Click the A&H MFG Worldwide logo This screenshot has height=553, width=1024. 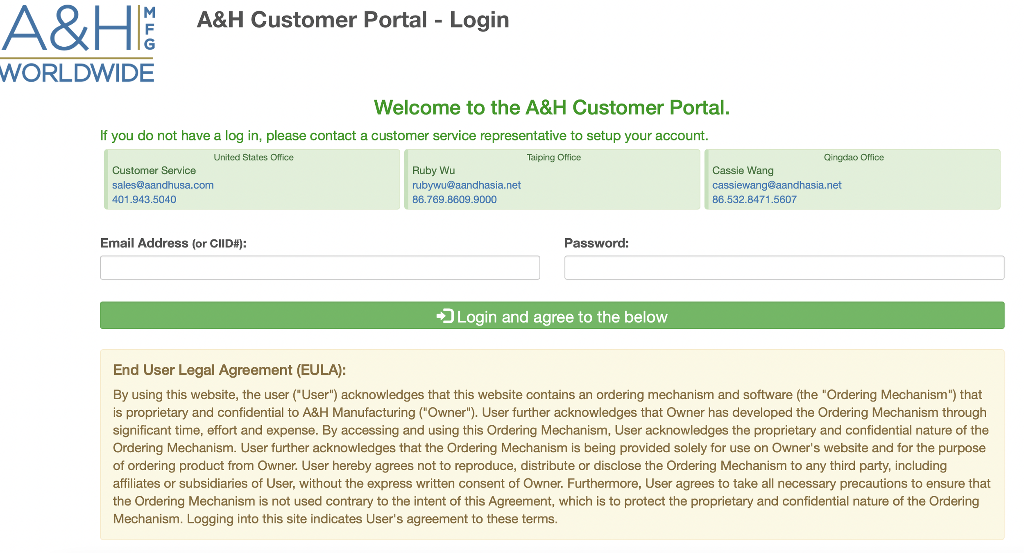(78, 43)
